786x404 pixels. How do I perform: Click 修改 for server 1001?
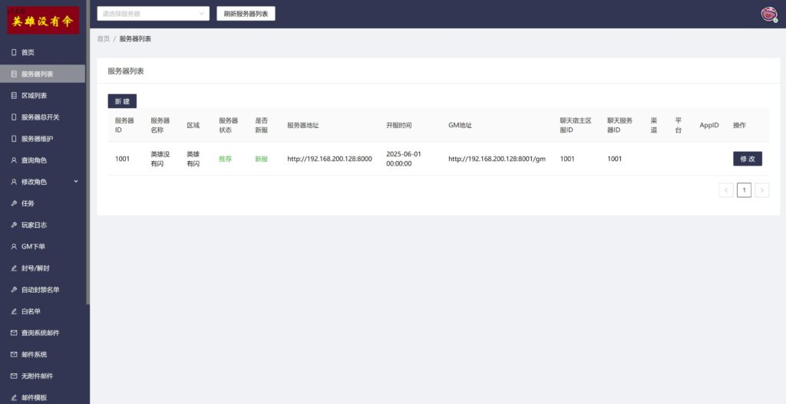[747, 159]
